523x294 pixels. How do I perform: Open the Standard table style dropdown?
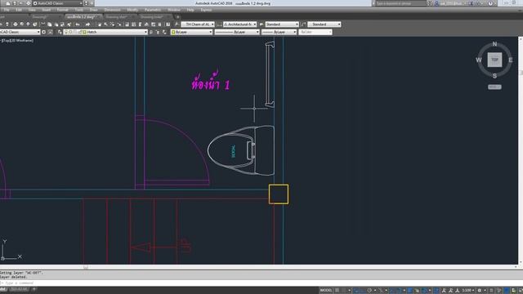pos(282,24)
